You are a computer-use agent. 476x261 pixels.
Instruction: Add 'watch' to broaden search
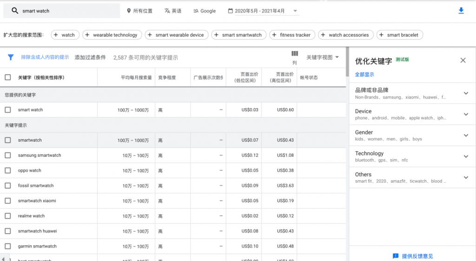click(x=65, y=35)
